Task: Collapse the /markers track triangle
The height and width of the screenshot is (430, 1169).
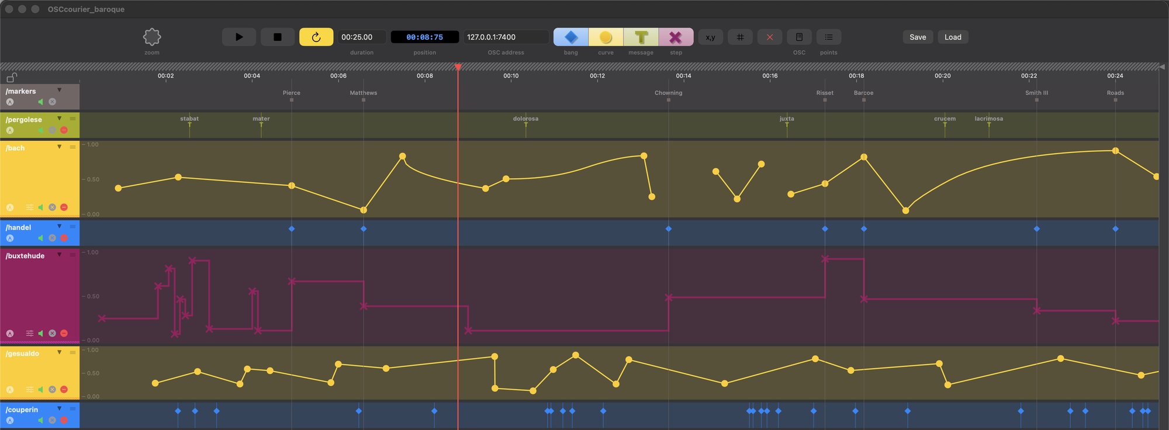Action: 60,90
